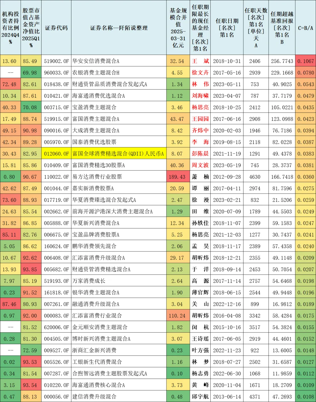
Task: Select manager name 杨志勇
Action: click(200, 374)
